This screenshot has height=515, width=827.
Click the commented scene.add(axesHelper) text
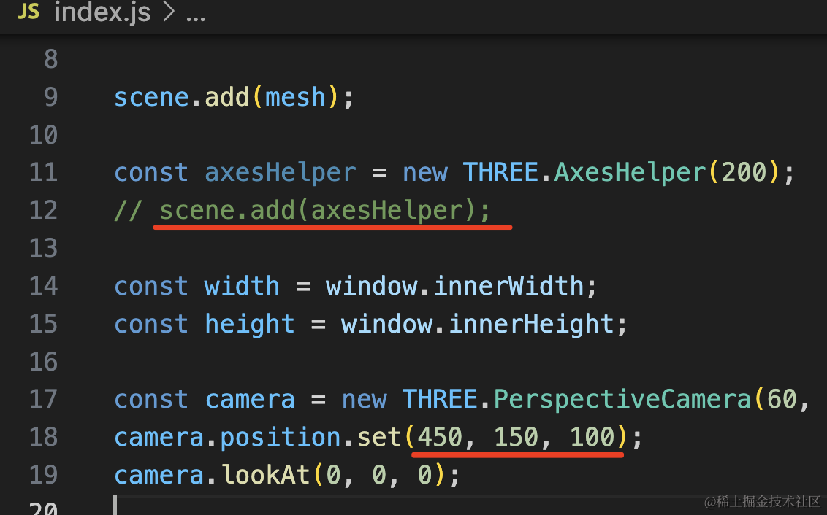pos(325,211)
